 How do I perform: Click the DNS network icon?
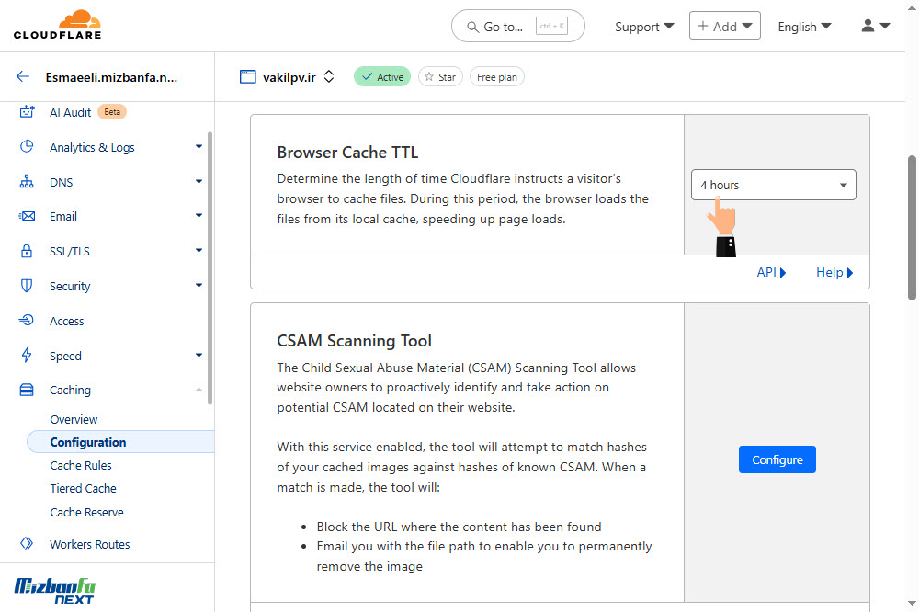(x=27, y=182)
